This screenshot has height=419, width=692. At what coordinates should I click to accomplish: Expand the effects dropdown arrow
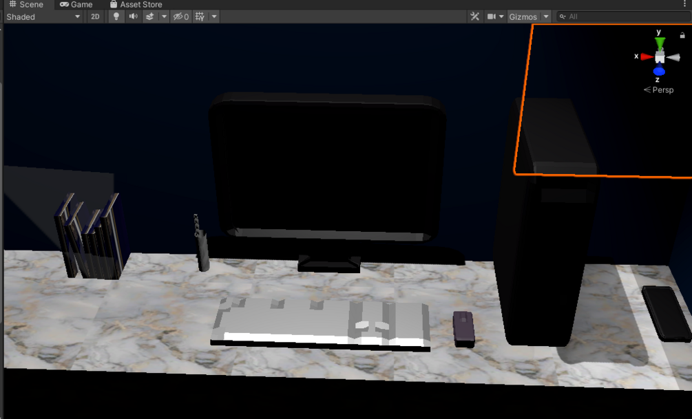click(164, 17)
